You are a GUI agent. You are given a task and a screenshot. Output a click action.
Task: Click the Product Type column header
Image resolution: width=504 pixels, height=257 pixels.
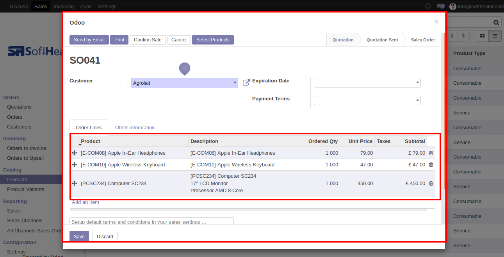click(x=469, y=54)
